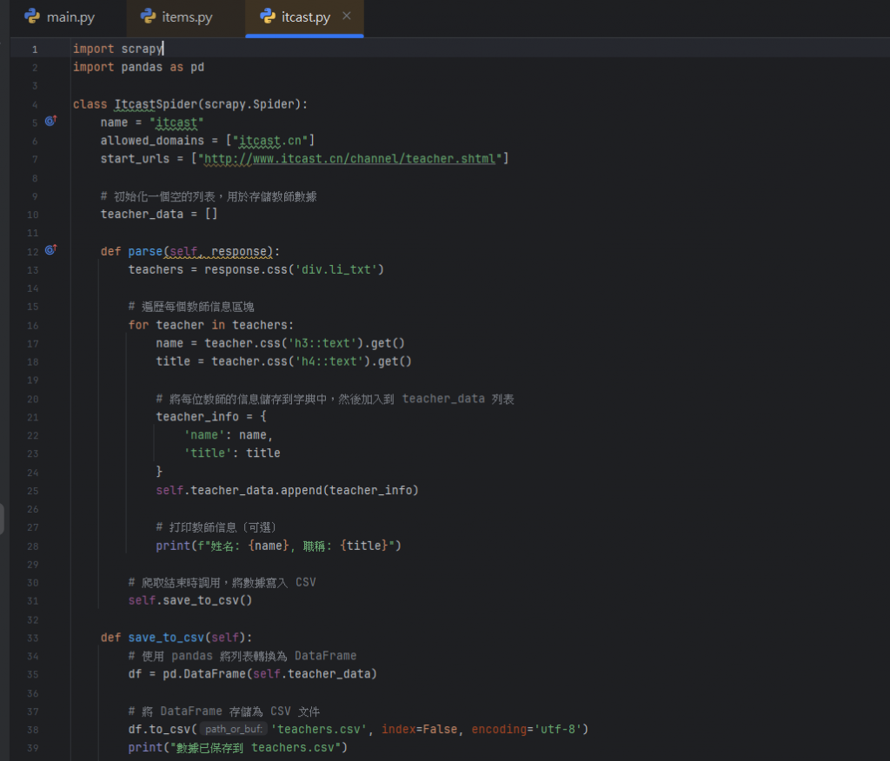Image resolution: width=890 pixels, height=761 pixels.
Task: Click self.save_to_csv() call
Action: (190, 600)
